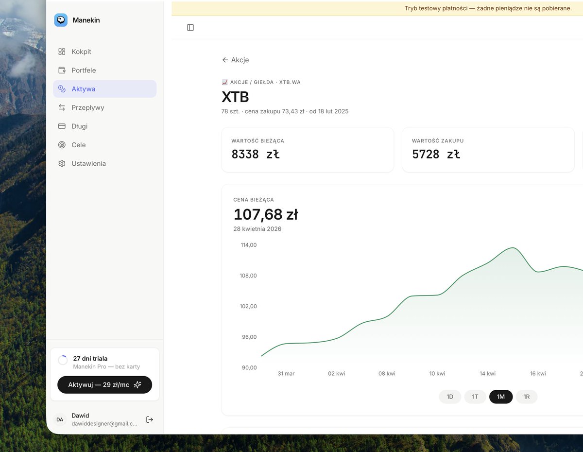
Task: Select the 1R chart range
Action: point(527,397)
